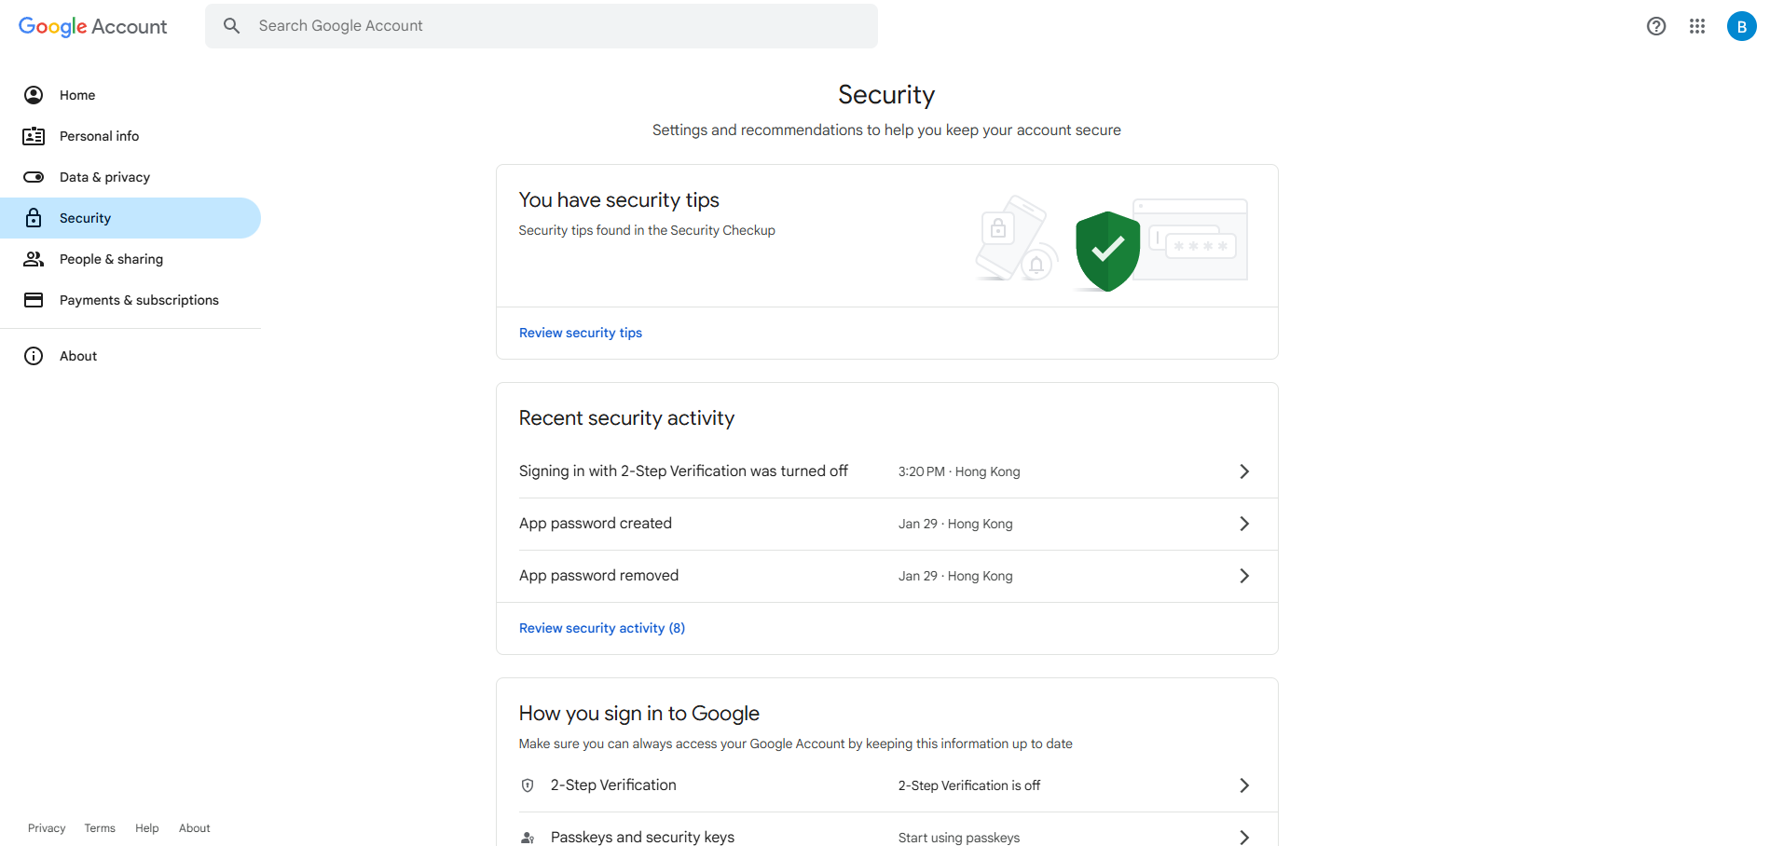Click the Help question mark icon
This screenshot has width=1770, height=846.
(1655, 26)
